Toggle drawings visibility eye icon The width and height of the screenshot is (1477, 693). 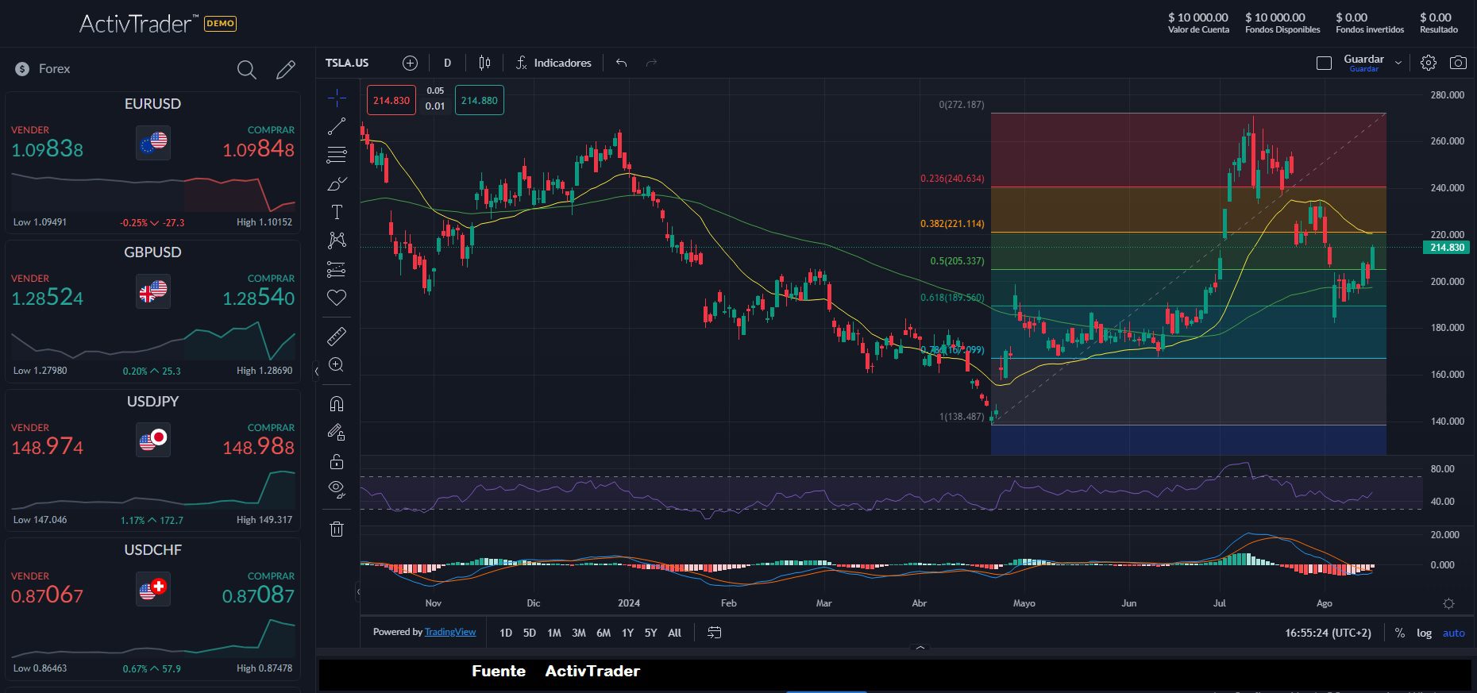tap(337, 489)
